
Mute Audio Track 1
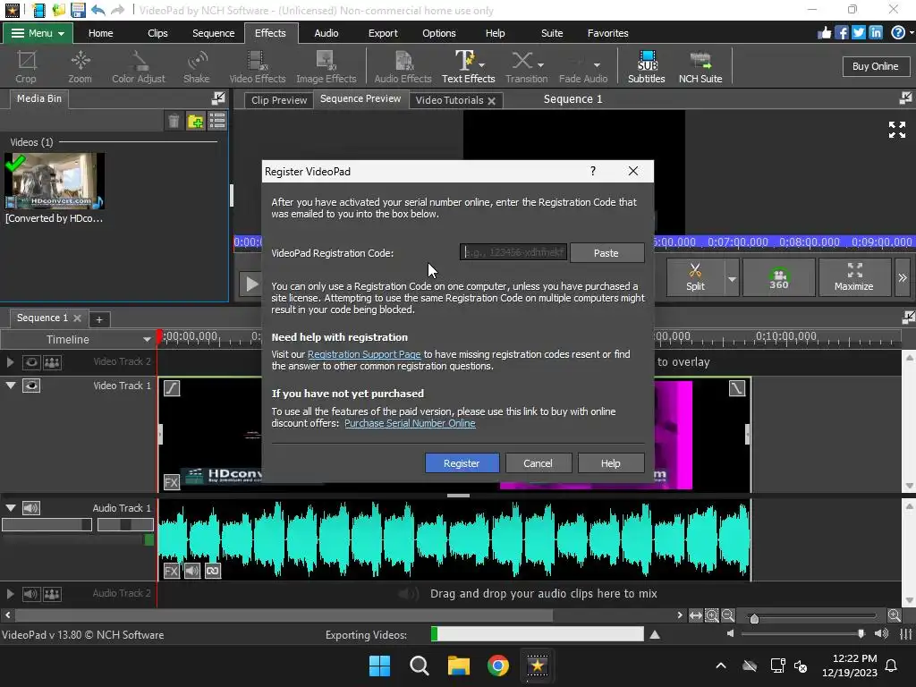[31, 508]
